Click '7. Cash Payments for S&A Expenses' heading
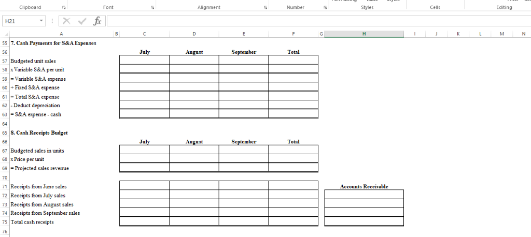Screen dimensions: 531x237 pyautogui.click(x=53, y=43)
